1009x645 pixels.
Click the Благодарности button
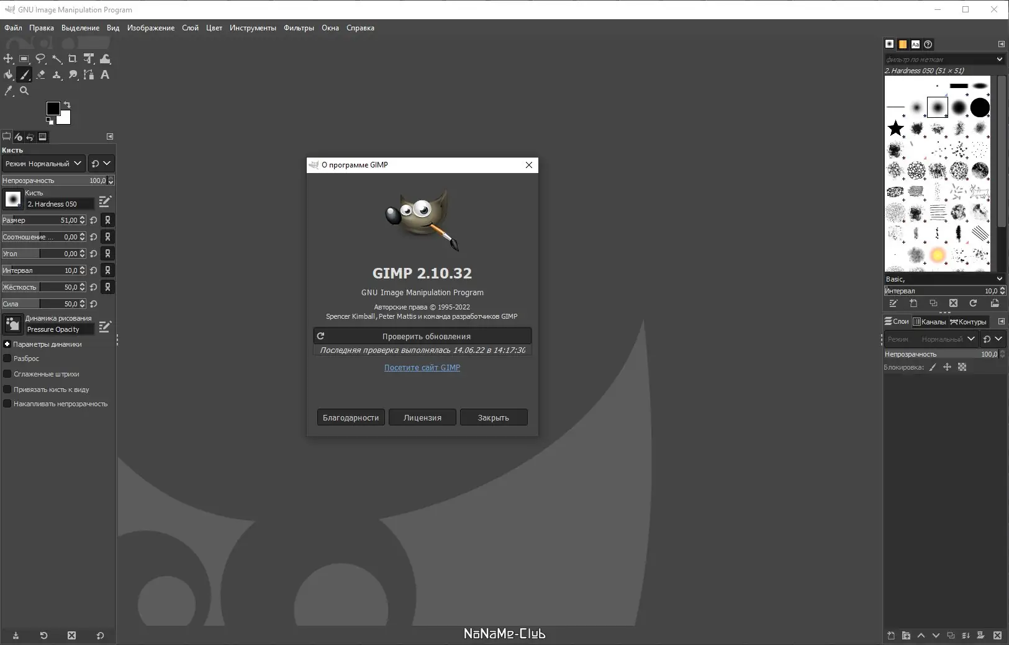click(351, 417)
